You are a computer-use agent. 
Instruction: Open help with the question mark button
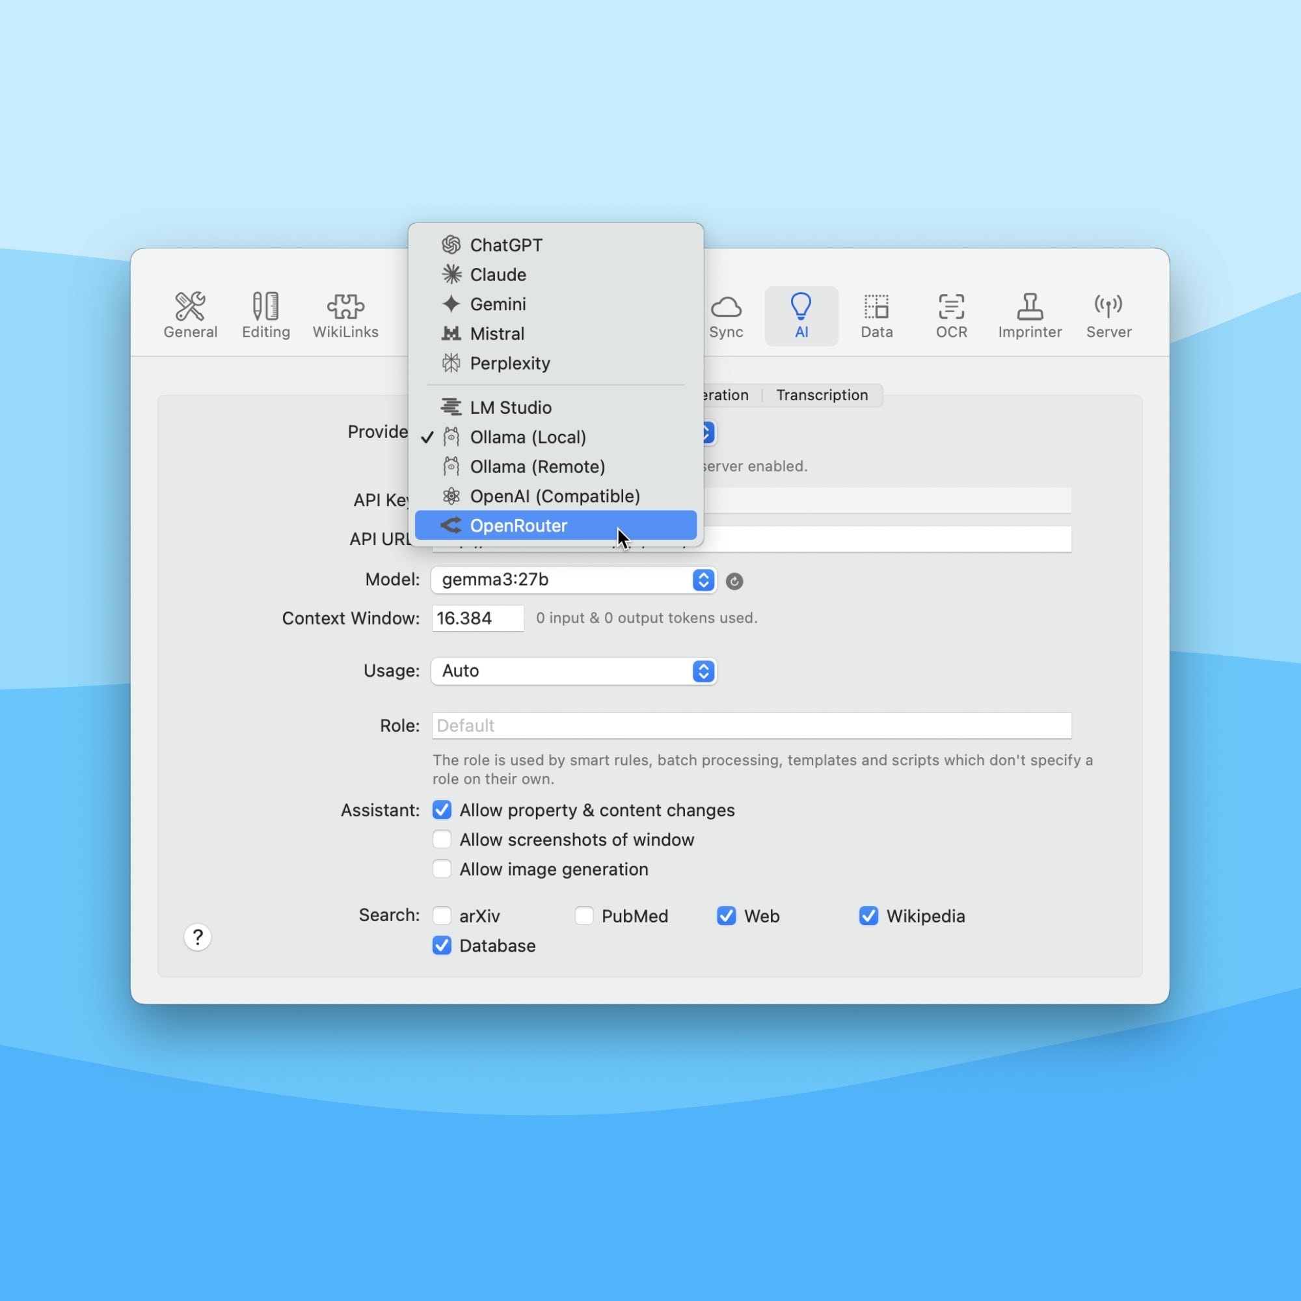[x=197, y=937]
